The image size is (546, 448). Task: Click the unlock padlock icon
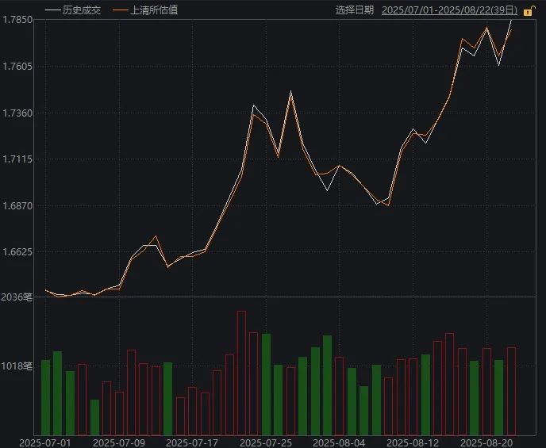pyautogui.click(x=529, y=11)
